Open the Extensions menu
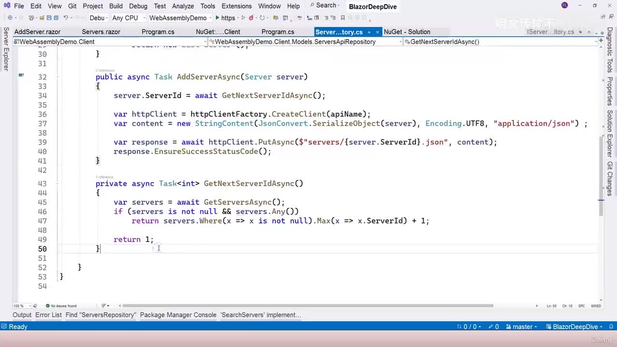This screenshot has height=347, width=617. pos(236,6)
